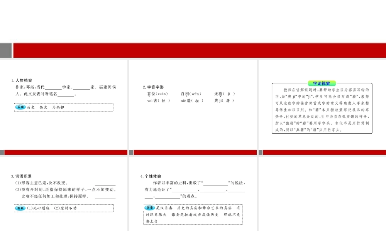
Task: Click the word 自刎(wěn)
Action: coord(191,94)
